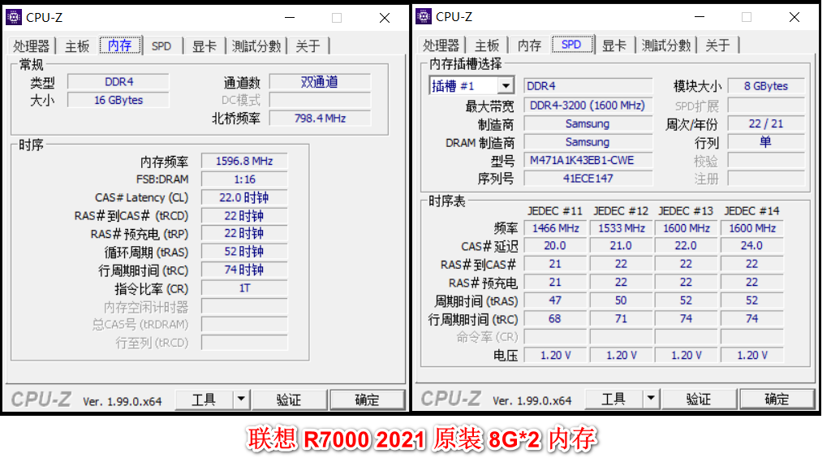The image size is (831, 471).
Task: Click memory type field showing DDR4 in left window
Action: click(118, 82)
